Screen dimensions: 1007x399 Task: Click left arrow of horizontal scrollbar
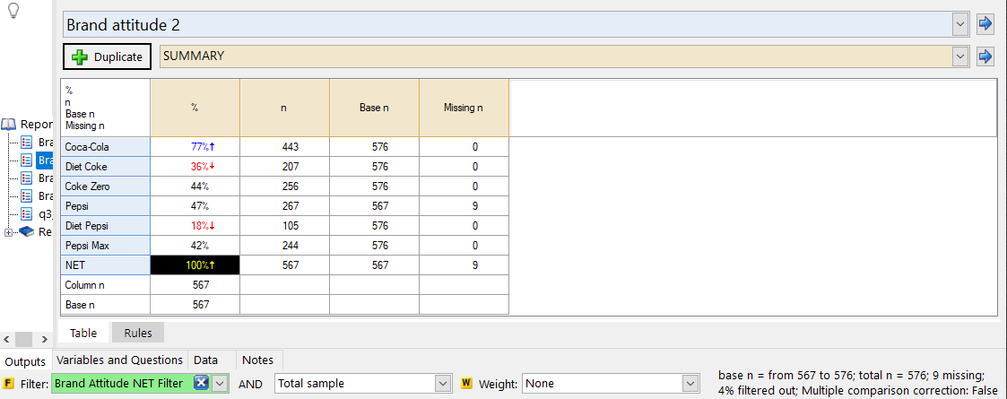click(x=5, y=339)
